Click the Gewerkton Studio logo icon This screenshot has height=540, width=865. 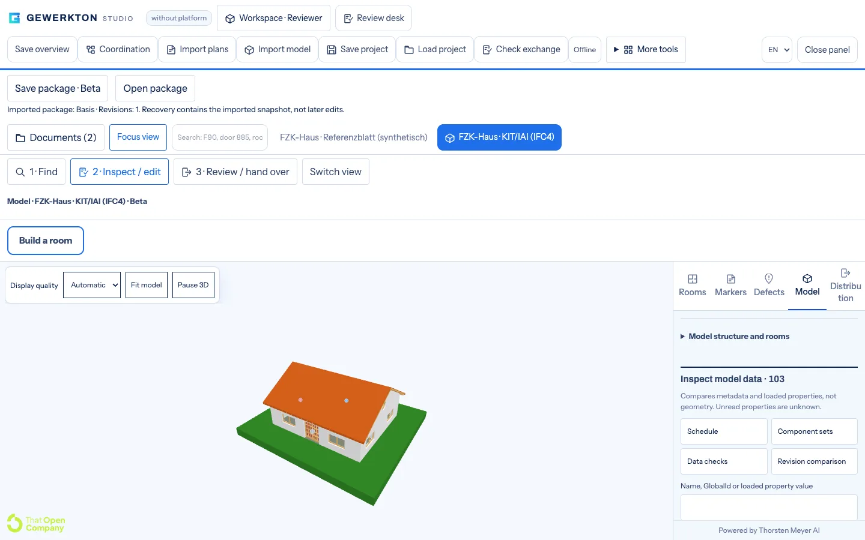[14, 18]
